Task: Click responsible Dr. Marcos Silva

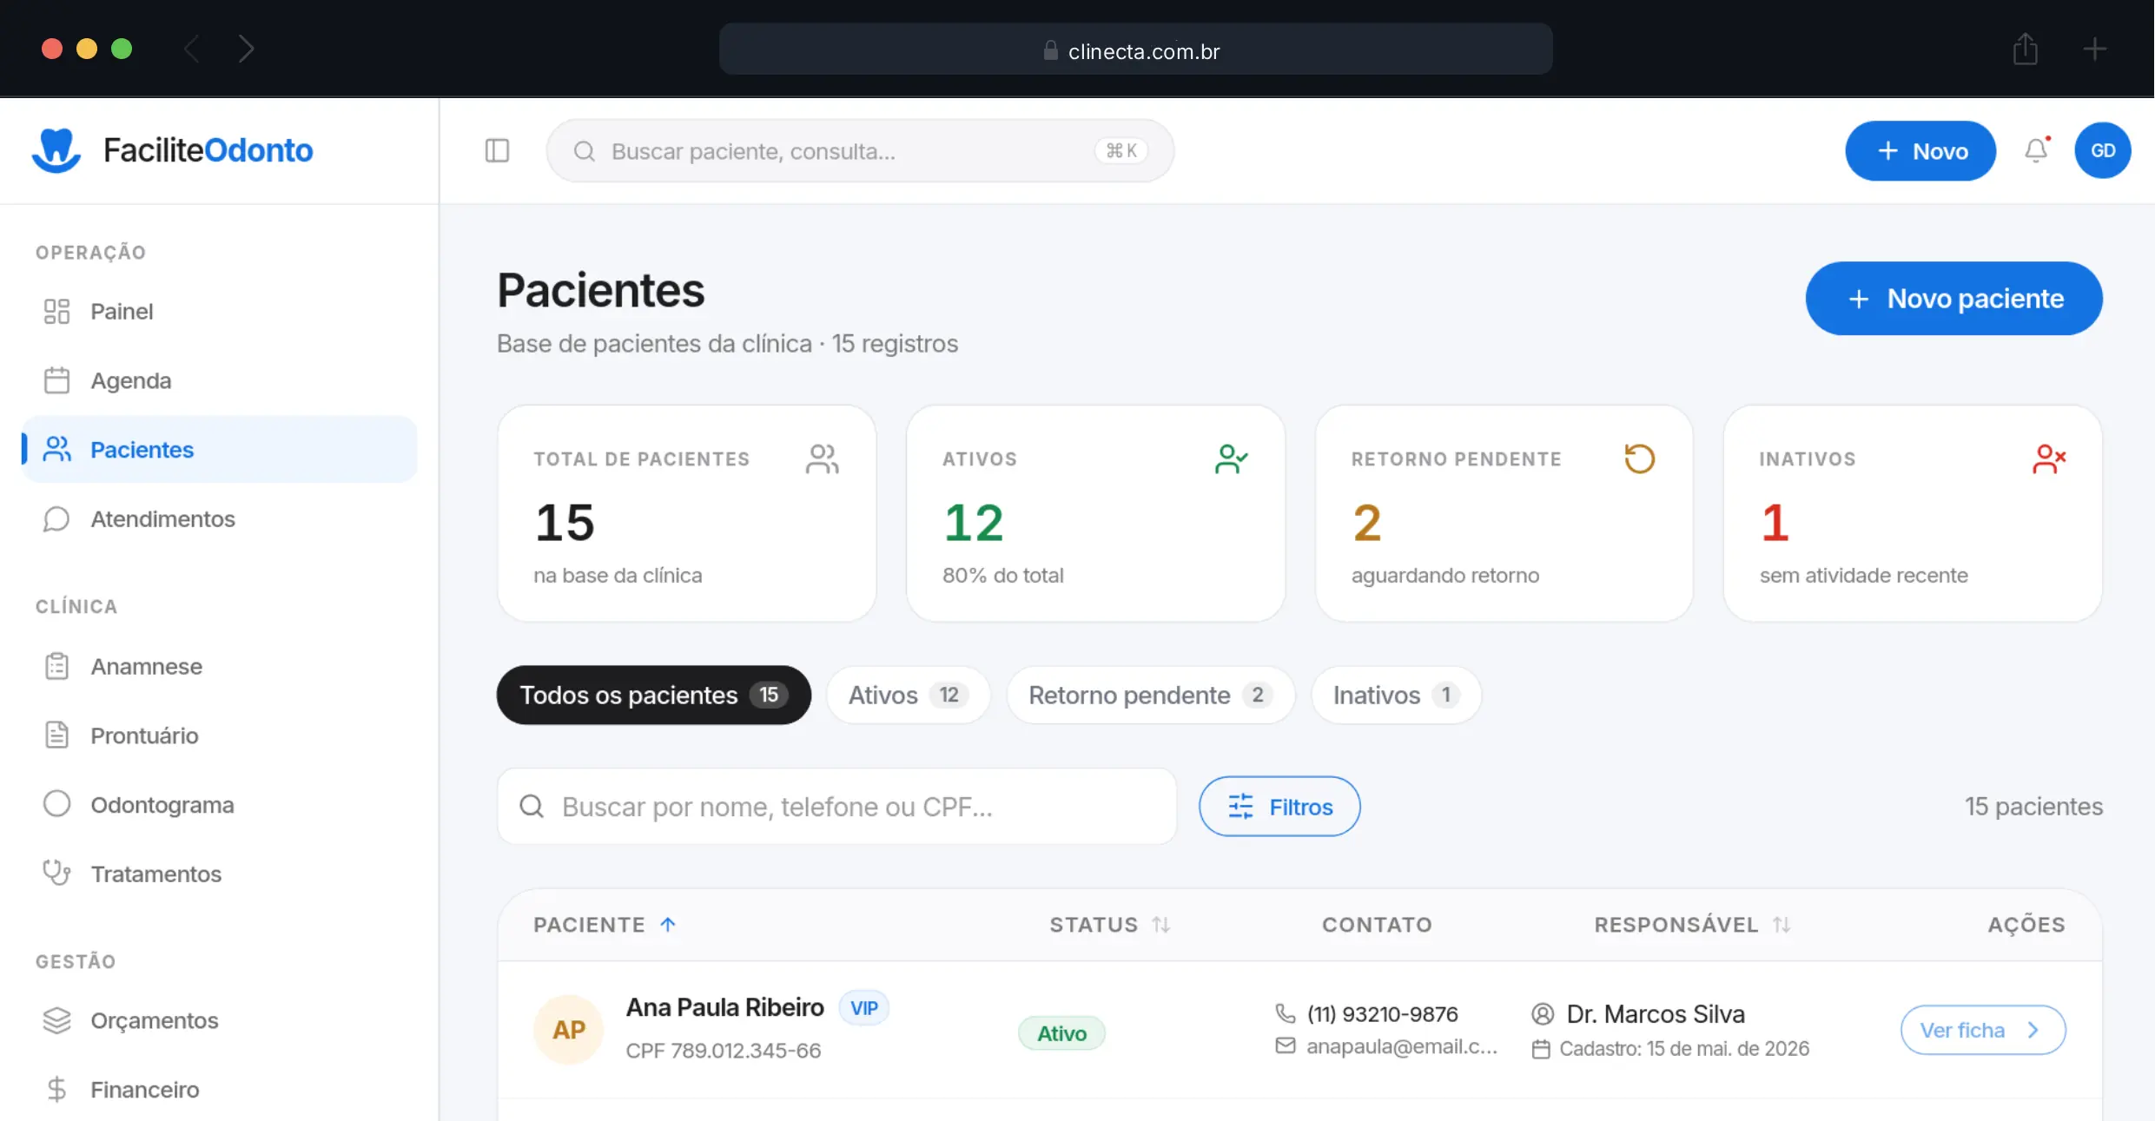Action: tap(1656, 1014)
